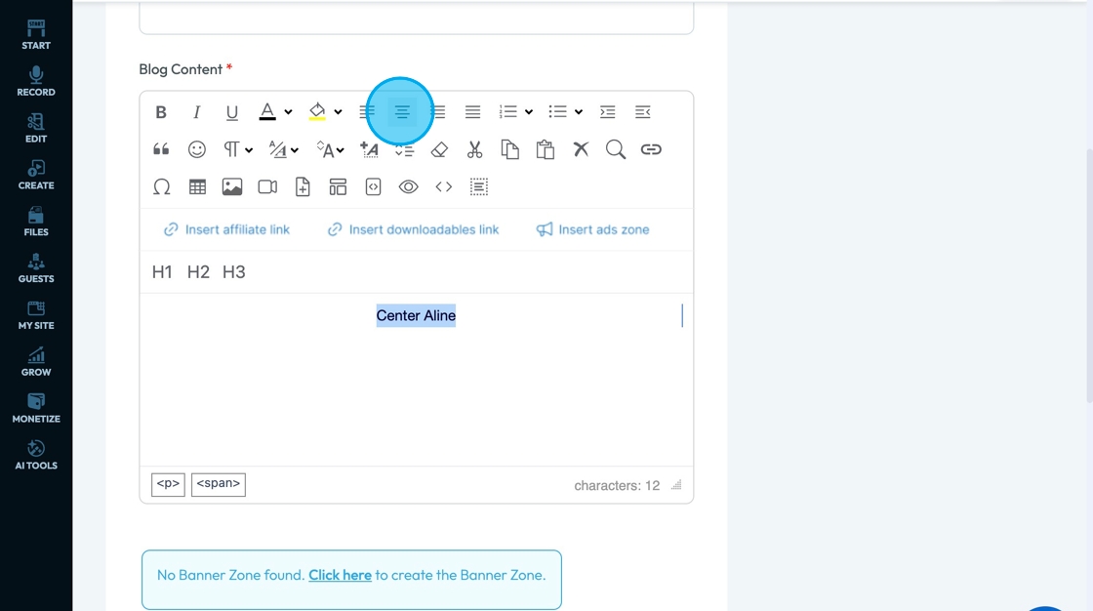Insert a bulleted list
The width and height of the screenshot is (1093, 611).
[x=557, y=112]
